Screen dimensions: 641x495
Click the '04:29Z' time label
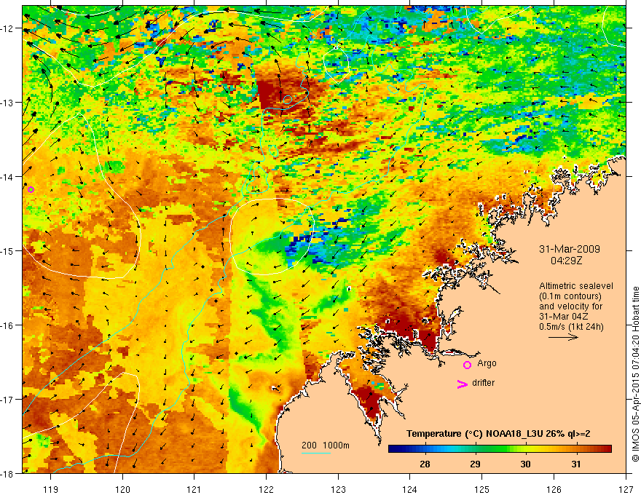coord(566,261)
